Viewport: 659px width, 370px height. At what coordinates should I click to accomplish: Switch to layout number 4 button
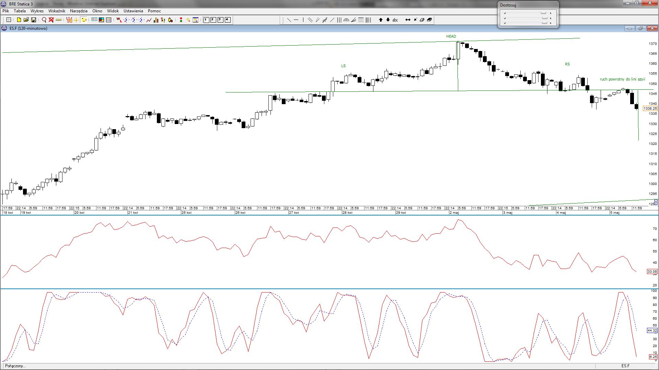pos(228,20)
